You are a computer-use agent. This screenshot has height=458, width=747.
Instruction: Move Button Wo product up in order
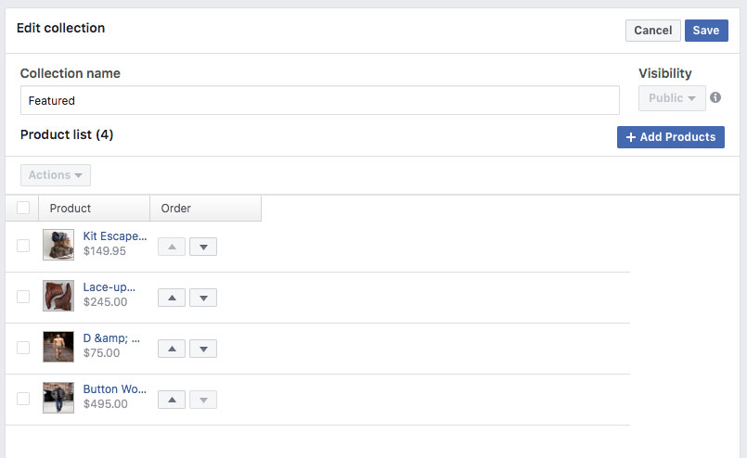(172, 400)
